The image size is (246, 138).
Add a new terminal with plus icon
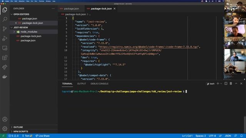(x=218, y=84)
